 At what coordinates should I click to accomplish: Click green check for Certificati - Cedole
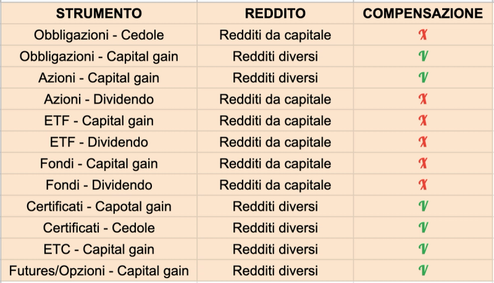coord(423,228)
